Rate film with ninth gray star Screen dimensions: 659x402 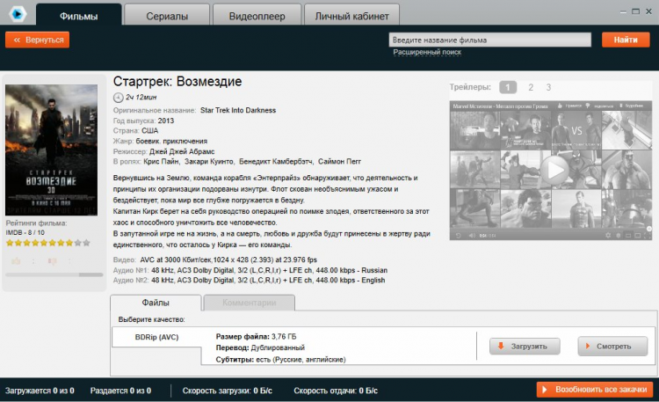click(x=77, y=243)
